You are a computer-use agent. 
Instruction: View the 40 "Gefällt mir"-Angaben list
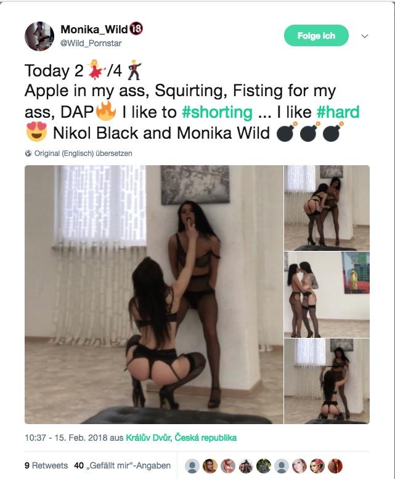122,465
